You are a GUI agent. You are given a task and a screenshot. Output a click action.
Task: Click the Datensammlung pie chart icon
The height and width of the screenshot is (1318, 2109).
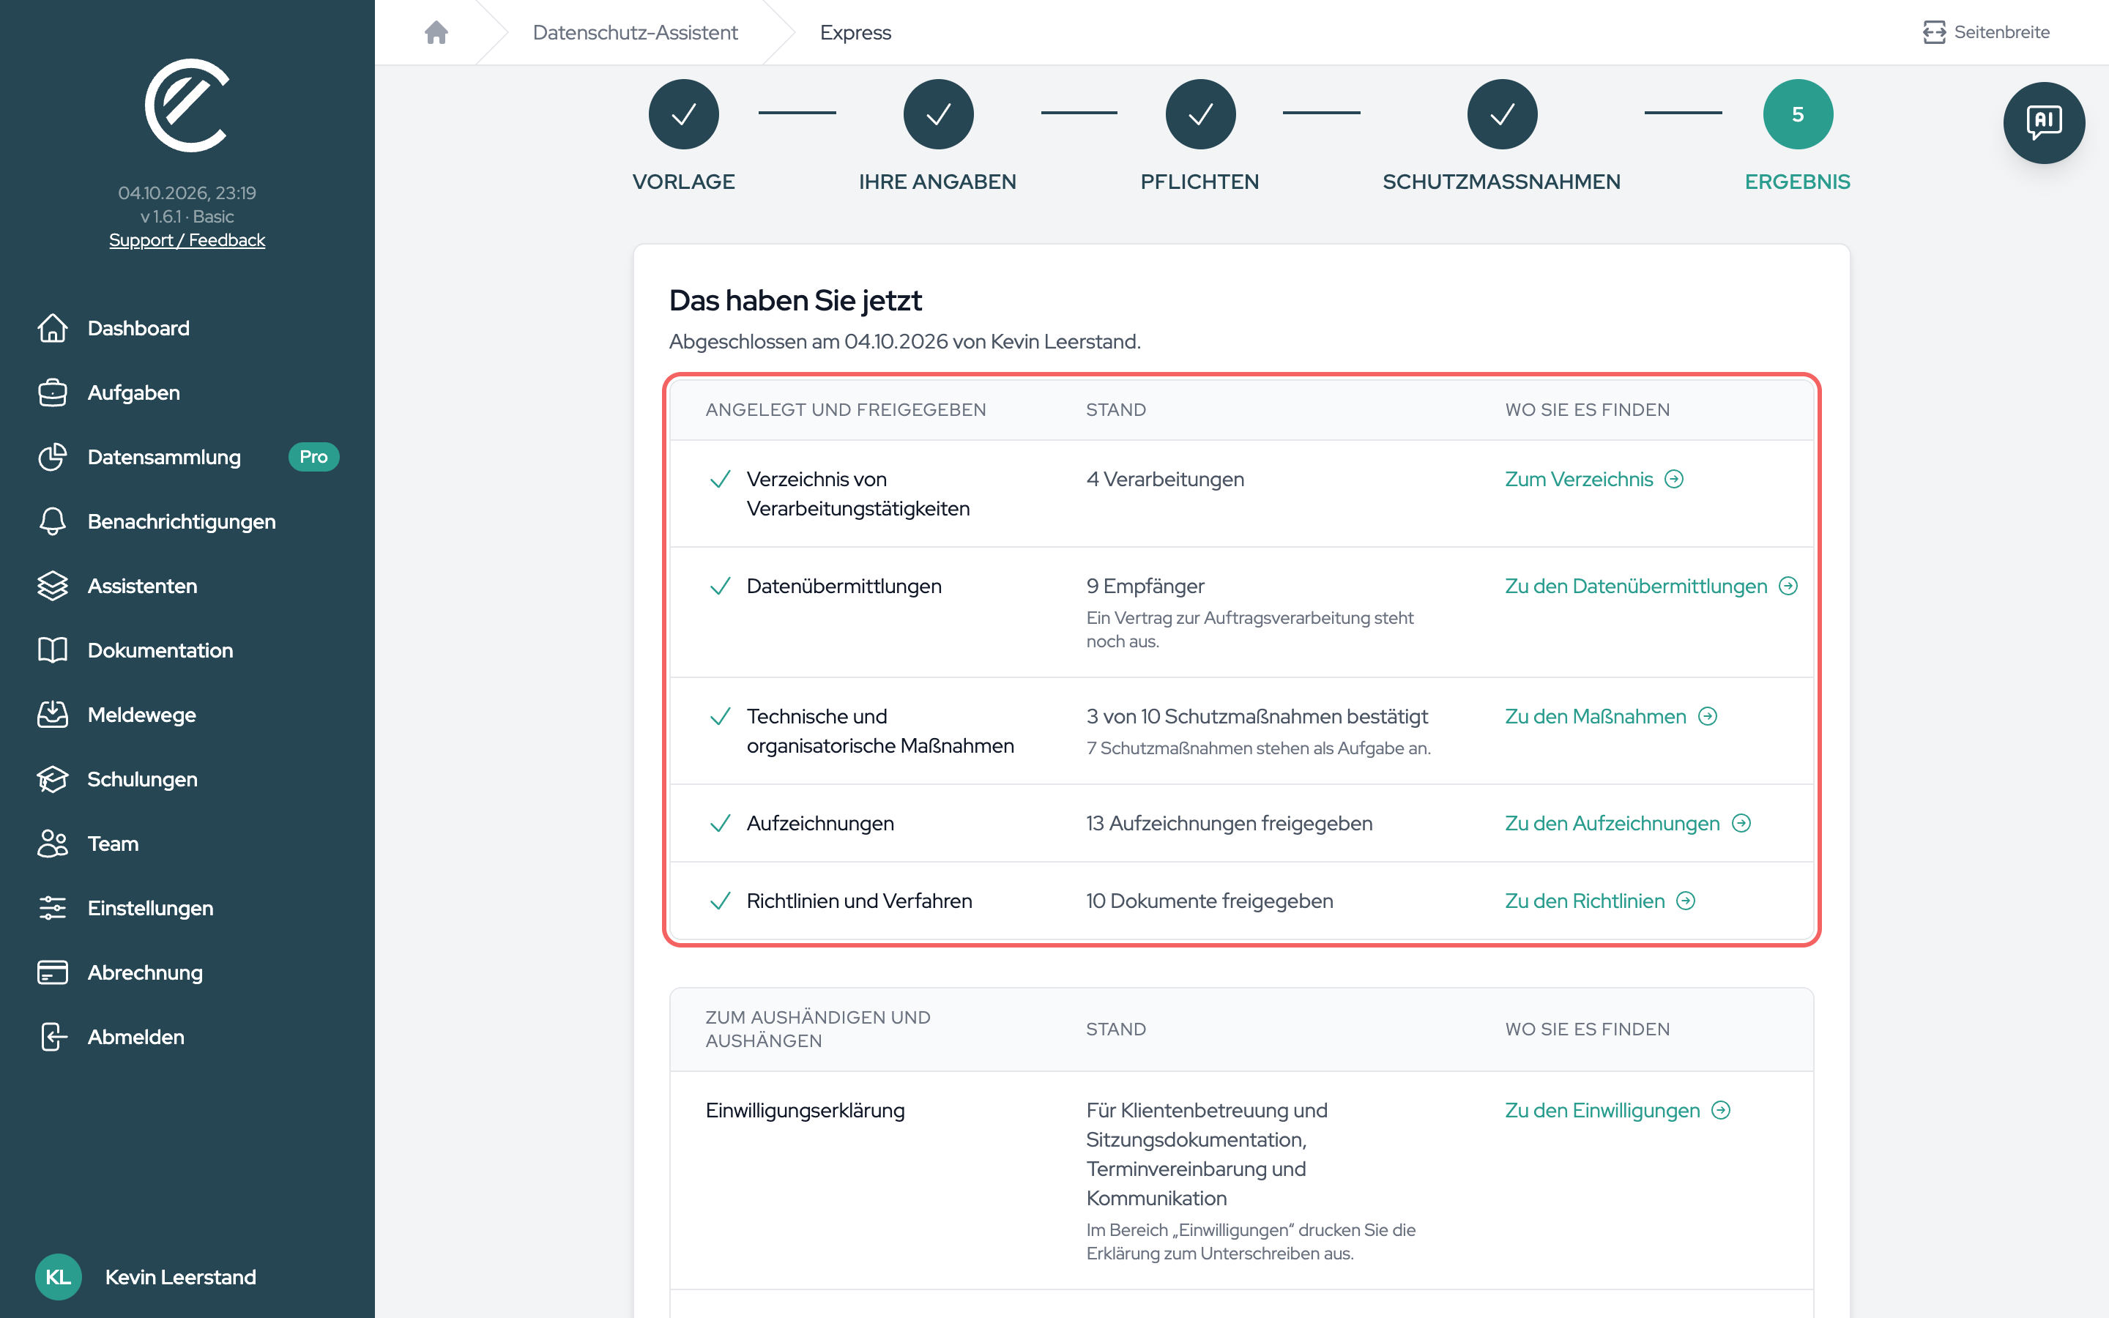pos(52,457)
